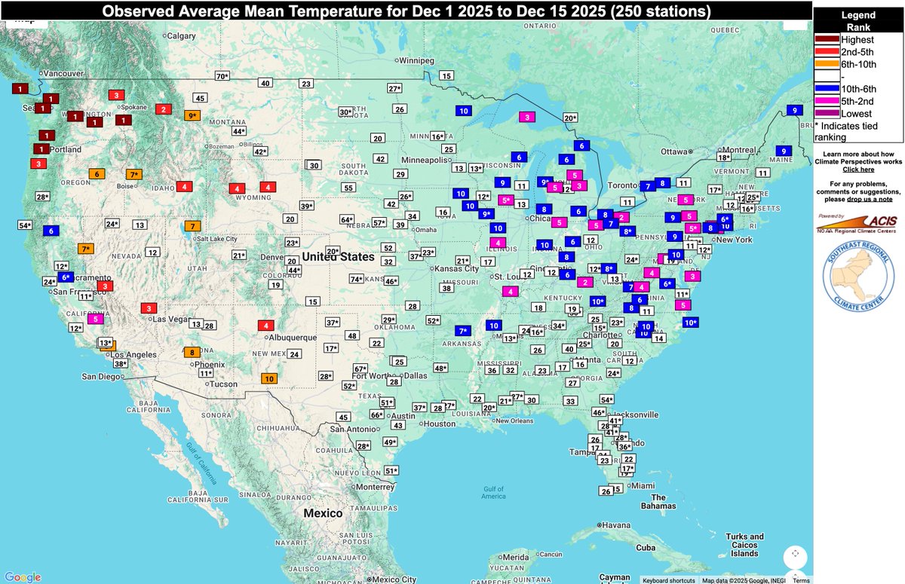Click the blue "10" marker near Minneapolis

point(462,111)
